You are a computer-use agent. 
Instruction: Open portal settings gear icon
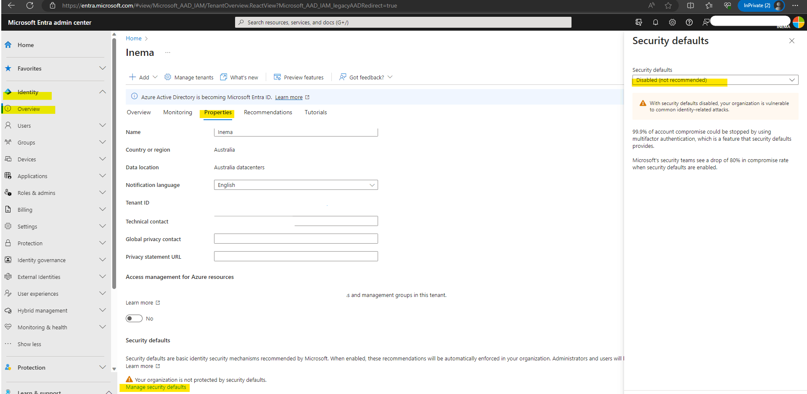(672, 22)
